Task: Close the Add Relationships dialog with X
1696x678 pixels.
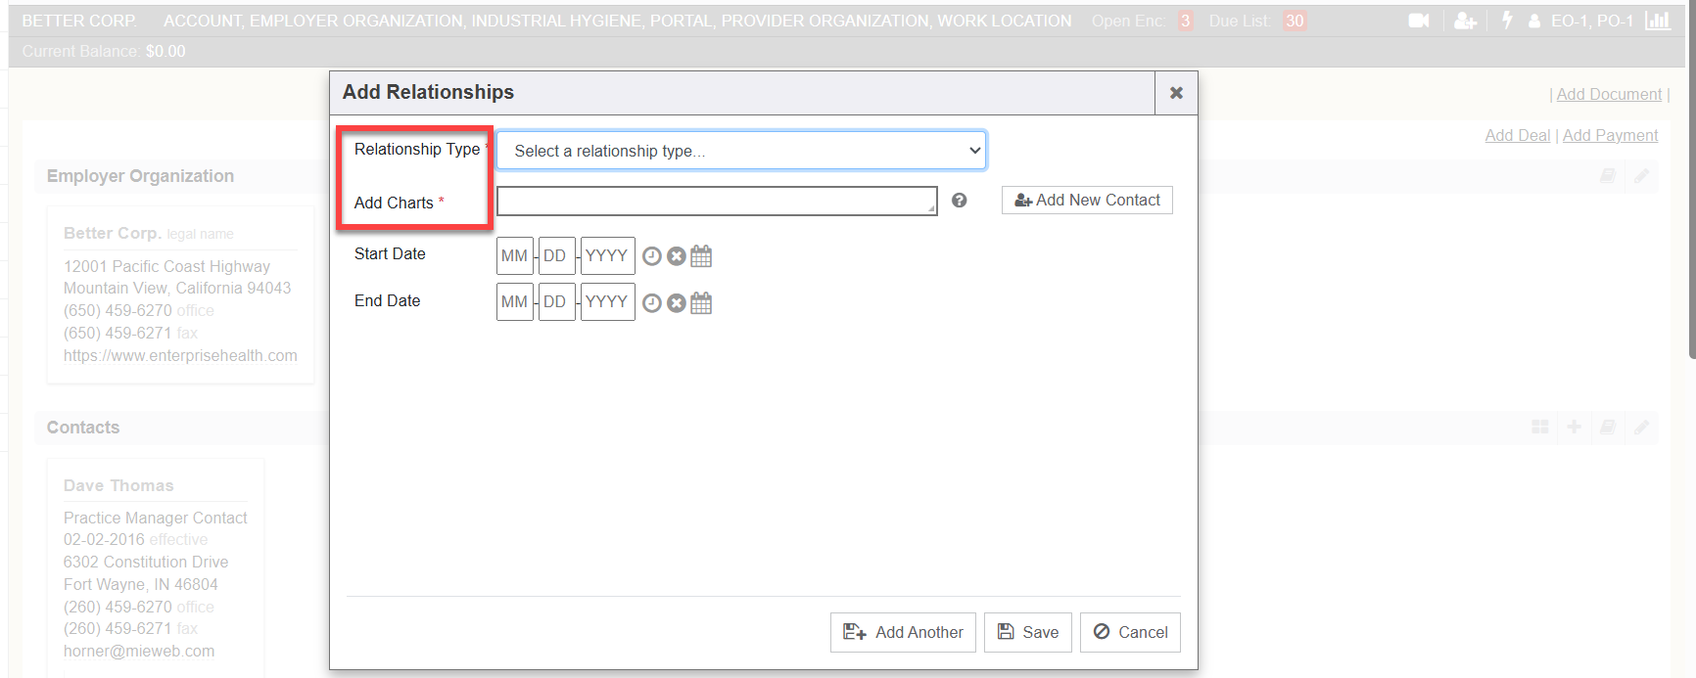Action: click(1176, 93)
